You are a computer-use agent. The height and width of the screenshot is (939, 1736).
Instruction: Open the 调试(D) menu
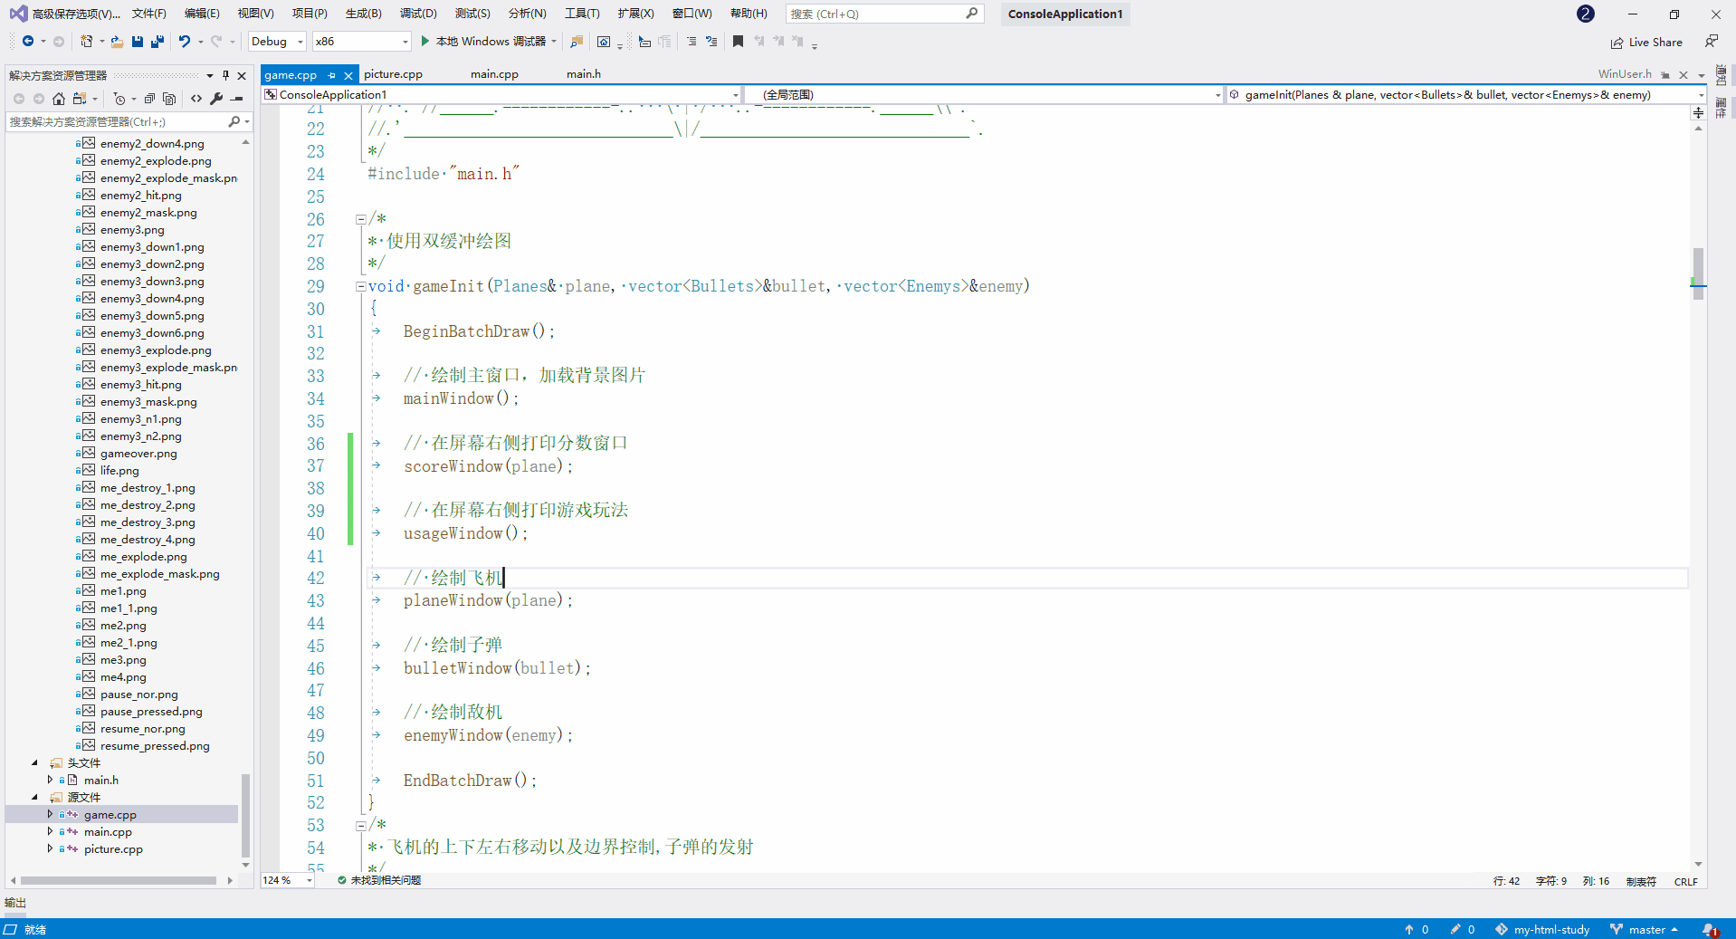[x=418, y=14]
